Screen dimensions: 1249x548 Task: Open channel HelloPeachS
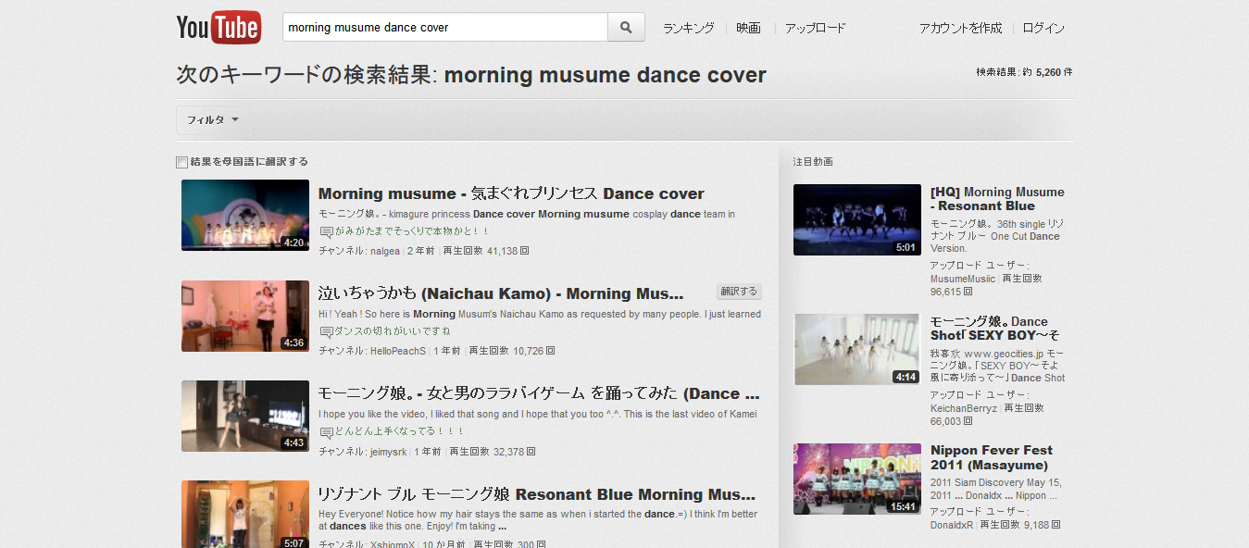[x=397, y=351]
